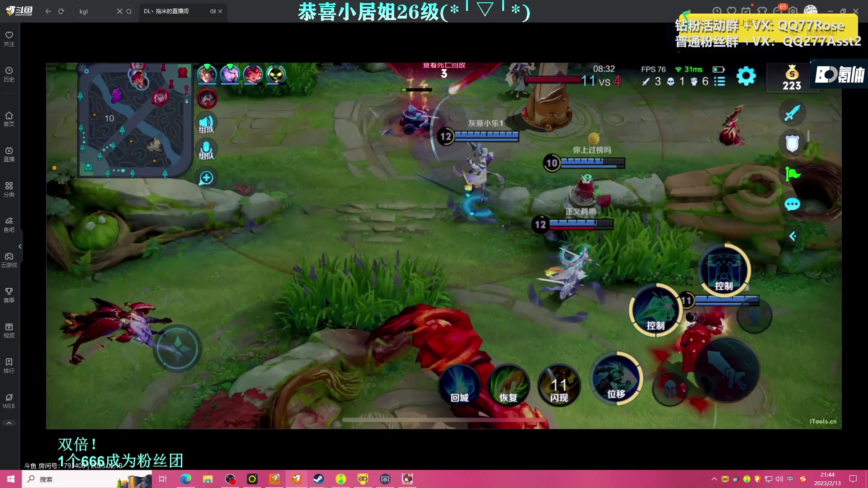Mute the stream tab via speaker icon
The image size is (868, 488).
pyautogui.click(x=212, y=11)
